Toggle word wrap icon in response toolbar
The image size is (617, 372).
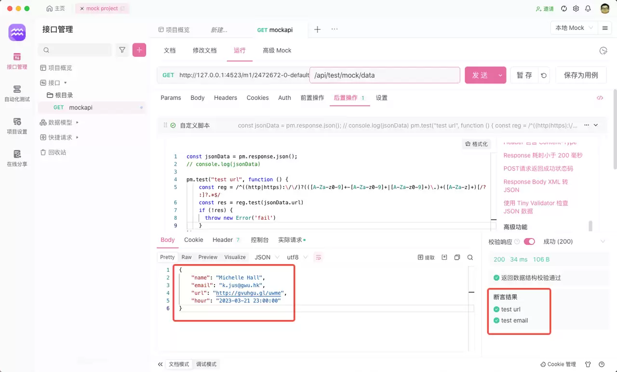pyautogui.click(x=318, y=257)
